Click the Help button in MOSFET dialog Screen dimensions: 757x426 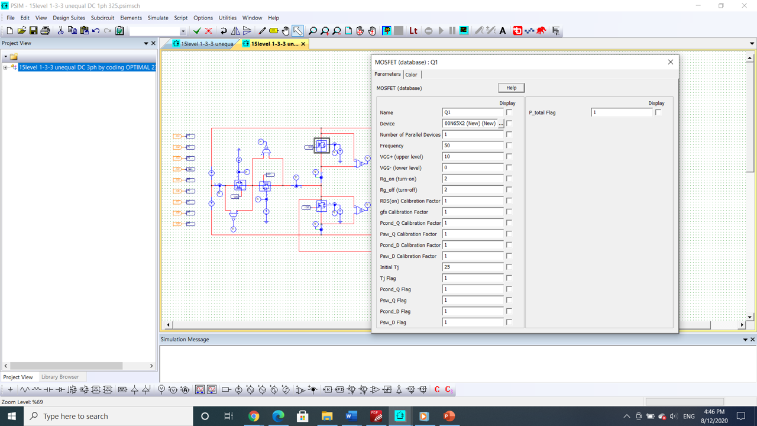[511, 88]
